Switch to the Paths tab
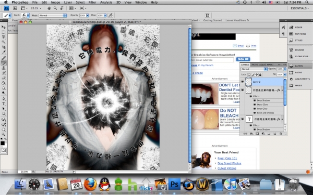 coord(255,64)
